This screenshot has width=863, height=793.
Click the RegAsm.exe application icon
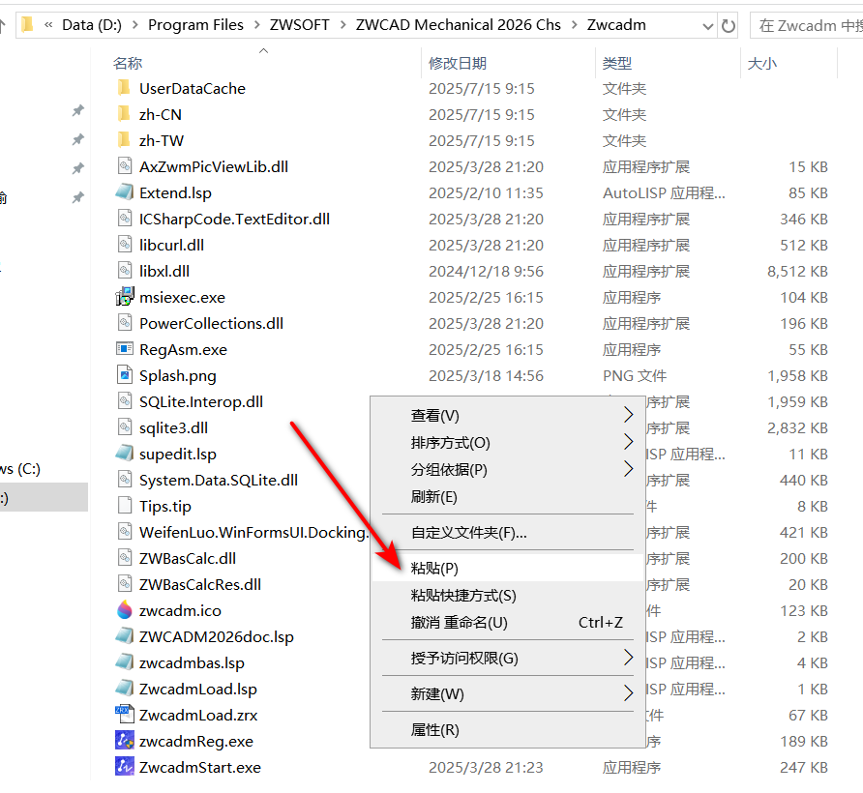[125, 349]
